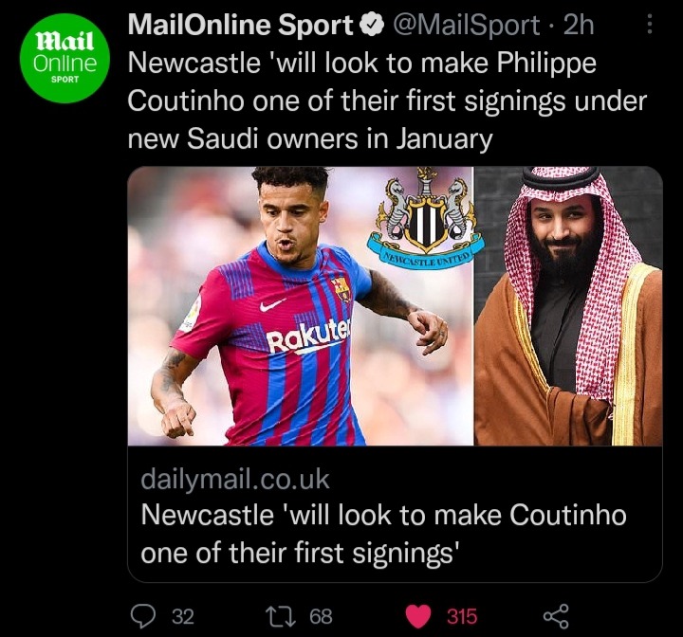The width and height of the screenshot is (683, 637).
Task: Open the Saudi owner photo on right
Action: (568, 305)
